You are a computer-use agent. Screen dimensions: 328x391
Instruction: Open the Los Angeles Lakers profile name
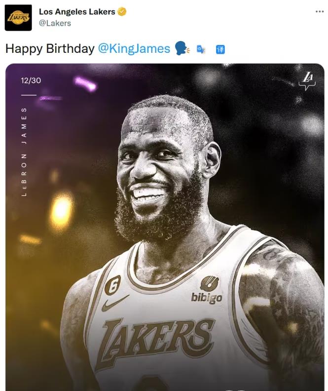[x=77, y=11]
